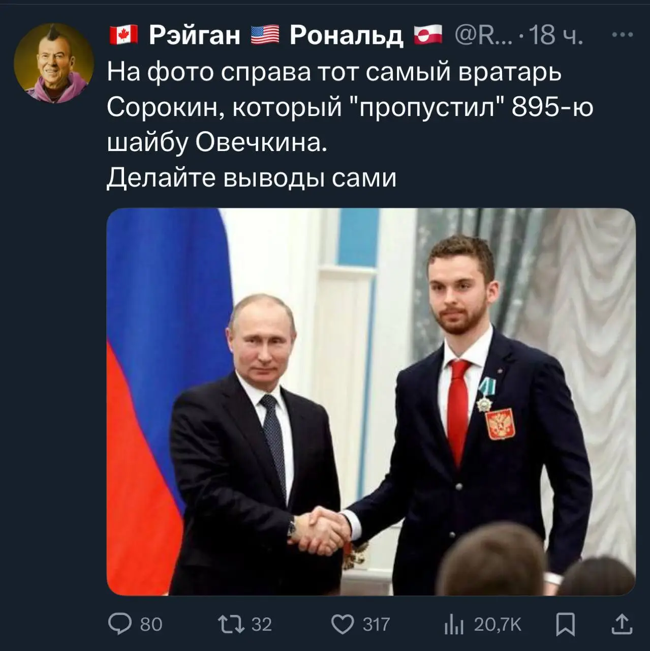Viewport: 650px width, 651px height.
Task: Click the "Рональд" part of the name
Action: pyautogui.click(x=346, y=36)
